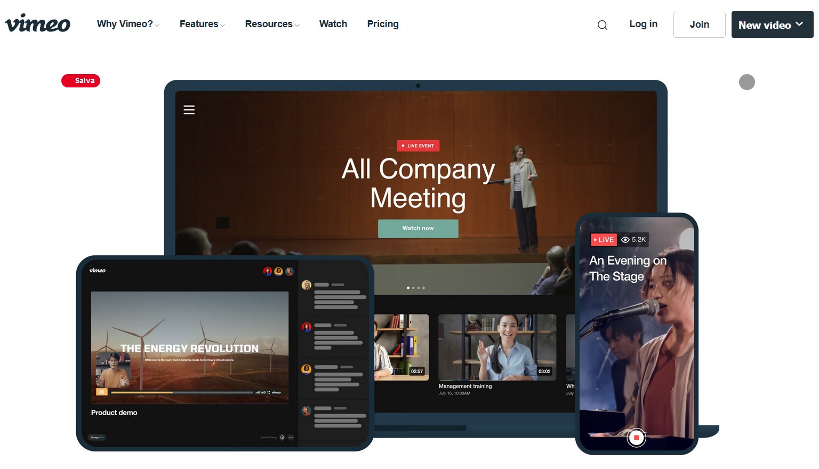Click the red LIVE badge on phone
Viewport: 819px width, 469px height.
[x=604, y=240]
